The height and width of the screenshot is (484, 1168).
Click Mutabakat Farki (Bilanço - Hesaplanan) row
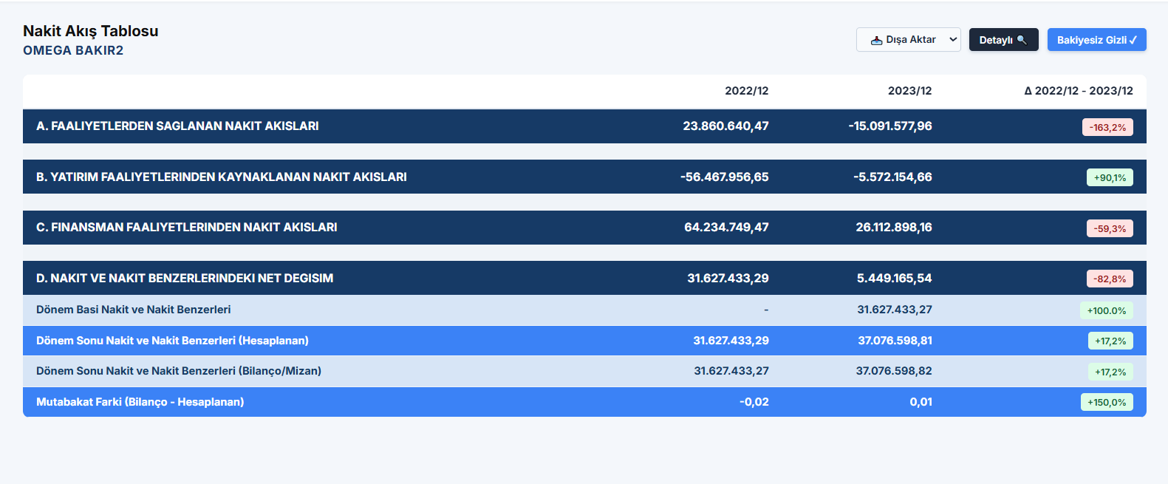[x=584, y=402]
